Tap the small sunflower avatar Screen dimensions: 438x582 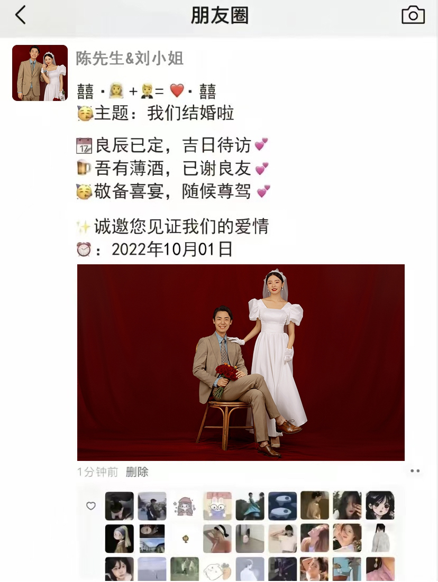185,539
